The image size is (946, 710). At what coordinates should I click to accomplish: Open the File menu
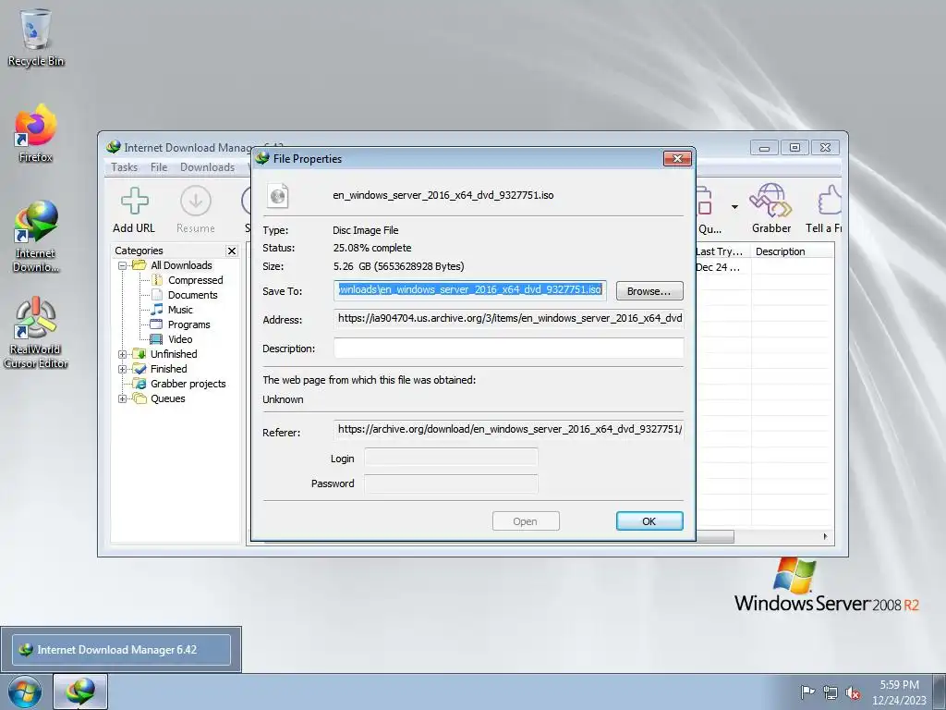pyautogui.click(x=159, y=167)
